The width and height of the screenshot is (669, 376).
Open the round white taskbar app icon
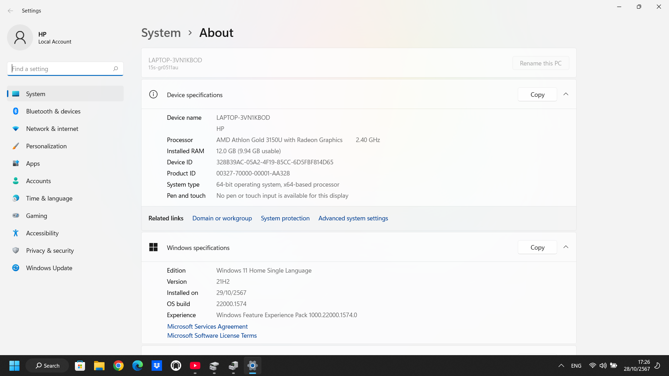pyautogui.click(x=176, y=366)
